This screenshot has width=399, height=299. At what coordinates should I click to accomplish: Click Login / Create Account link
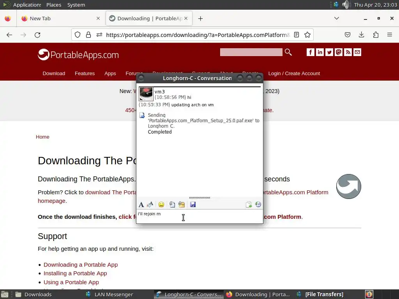point(294,74)
